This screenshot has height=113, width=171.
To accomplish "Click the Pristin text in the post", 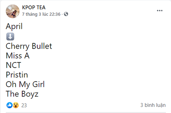I will pyautogui.click(x=17, y=75).
